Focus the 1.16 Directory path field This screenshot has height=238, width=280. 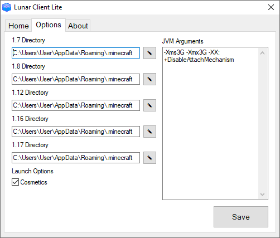click(x=76, y=132)
